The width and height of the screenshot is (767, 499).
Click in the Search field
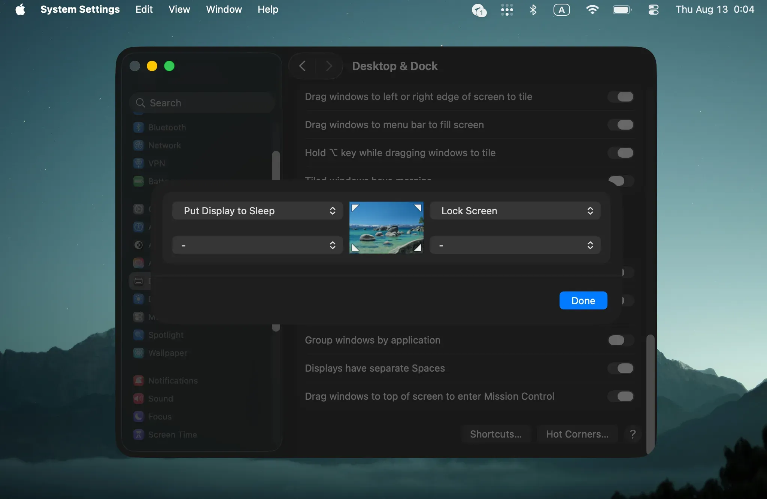[202, 103]
